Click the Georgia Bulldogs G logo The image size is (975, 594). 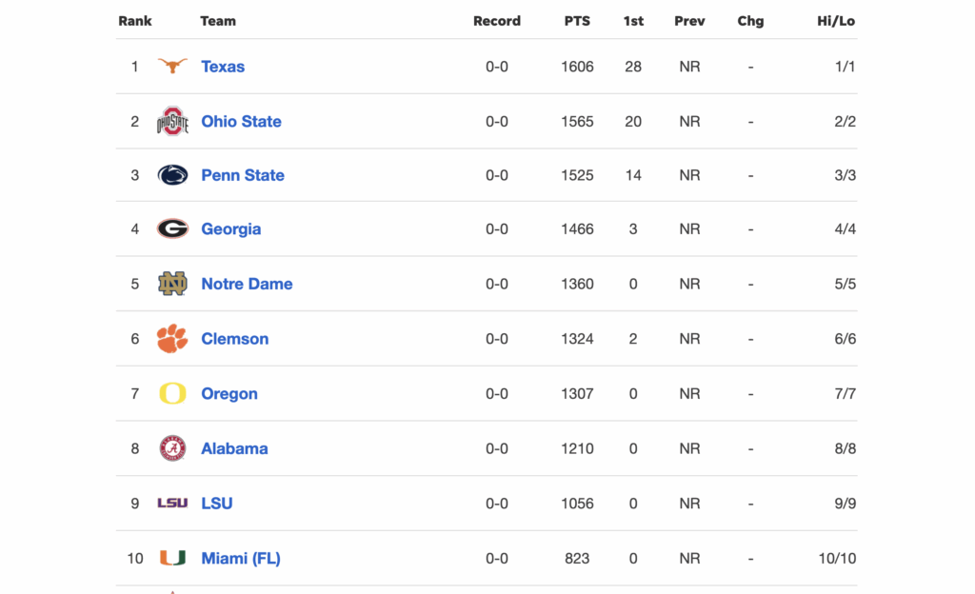click(x=172, y=229)
